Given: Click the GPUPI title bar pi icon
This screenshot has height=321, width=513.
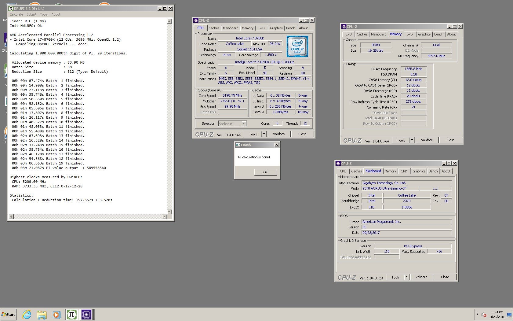Looking at the screenshot, I should coord(11,9).
